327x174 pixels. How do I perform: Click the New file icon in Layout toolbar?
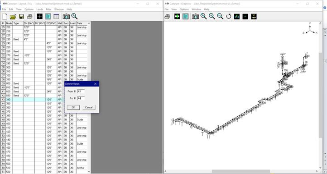(5, 16)
